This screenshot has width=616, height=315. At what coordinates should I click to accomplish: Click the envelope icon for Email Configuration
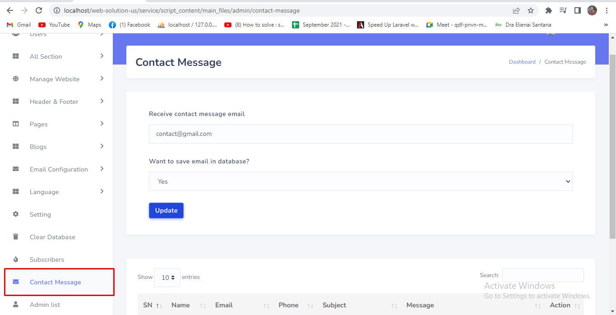16,169
